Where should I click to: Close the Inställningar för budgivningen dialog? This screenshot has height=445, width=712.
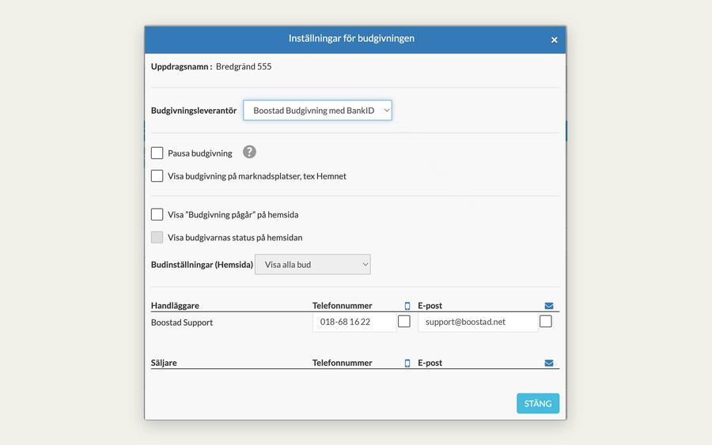click(555, 40)
